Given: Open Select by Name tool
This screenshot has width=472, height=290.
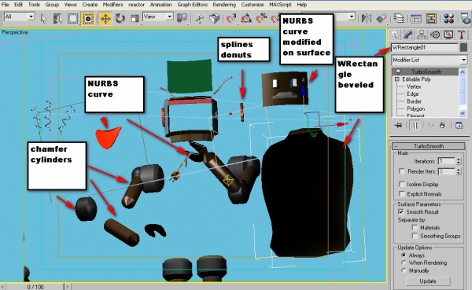Looking at the screenshot, I should 57,19.
